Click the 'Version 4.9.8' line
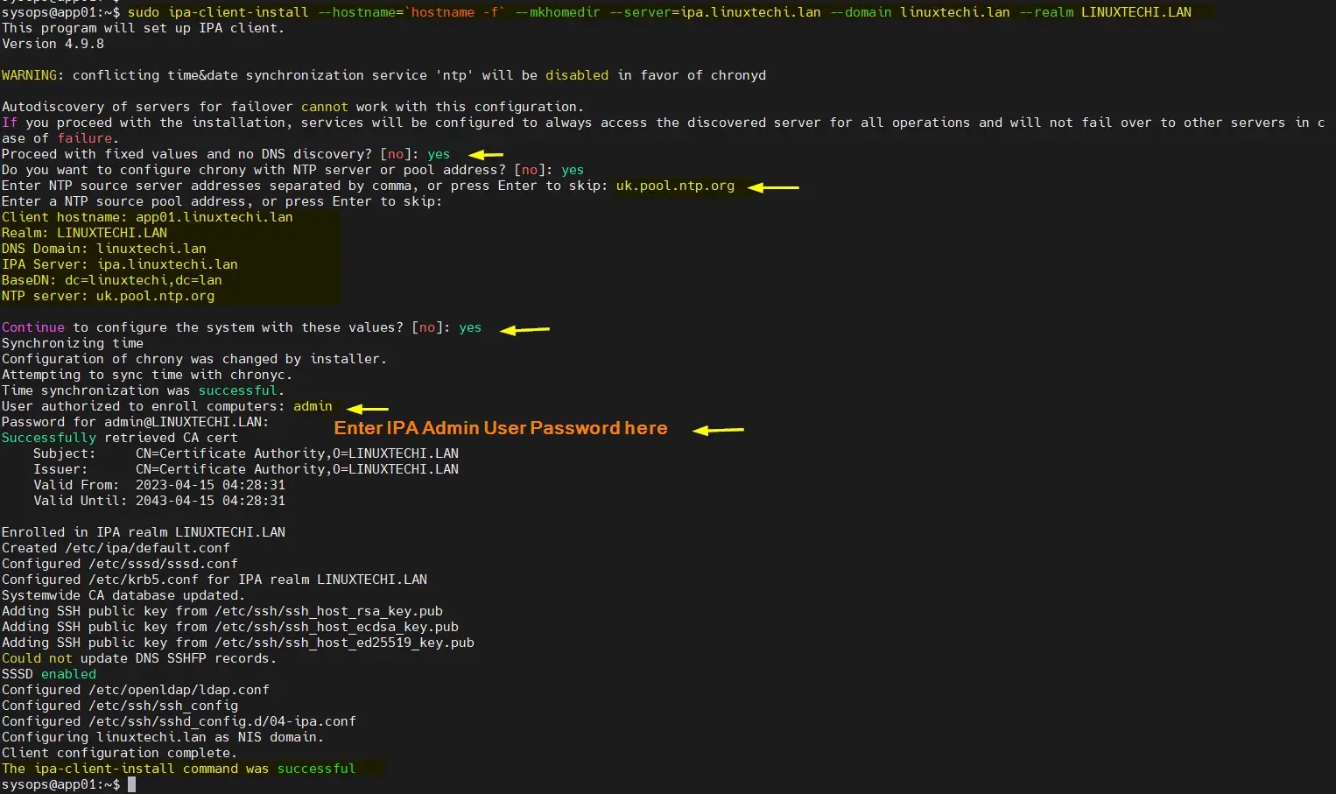Viewport: 1336px width, 794px height. [53, 44]
